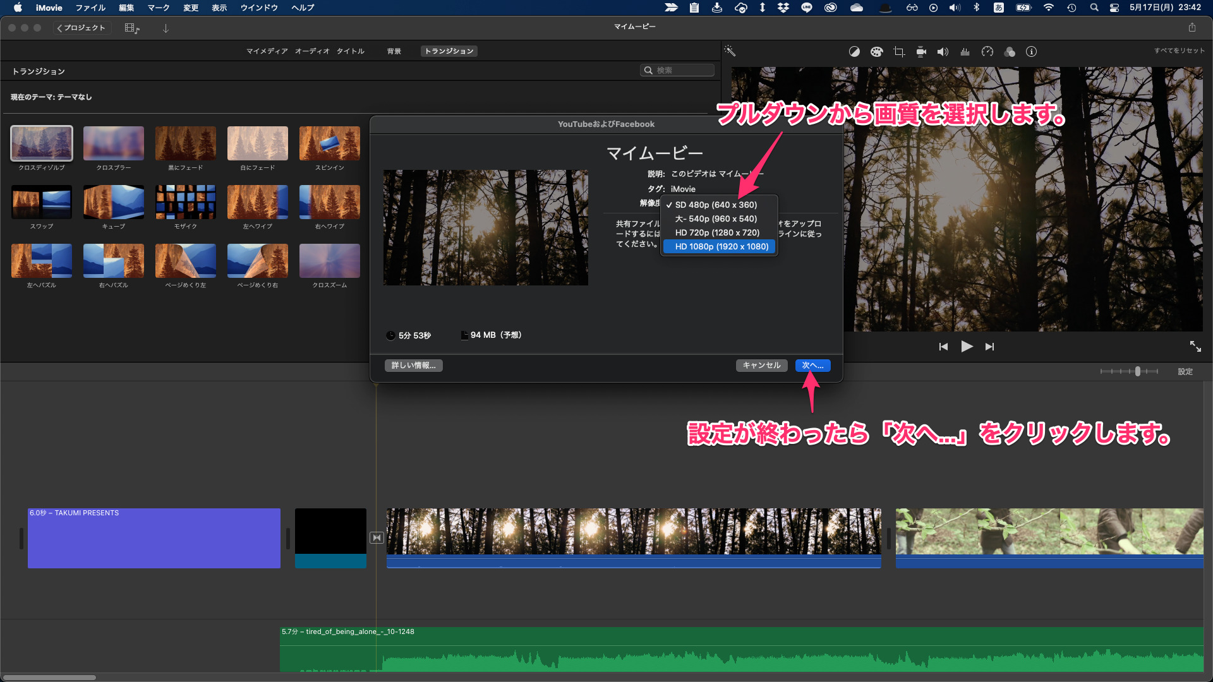Select the cropping tool icon

pyautogui.click(x=899, y=52)
